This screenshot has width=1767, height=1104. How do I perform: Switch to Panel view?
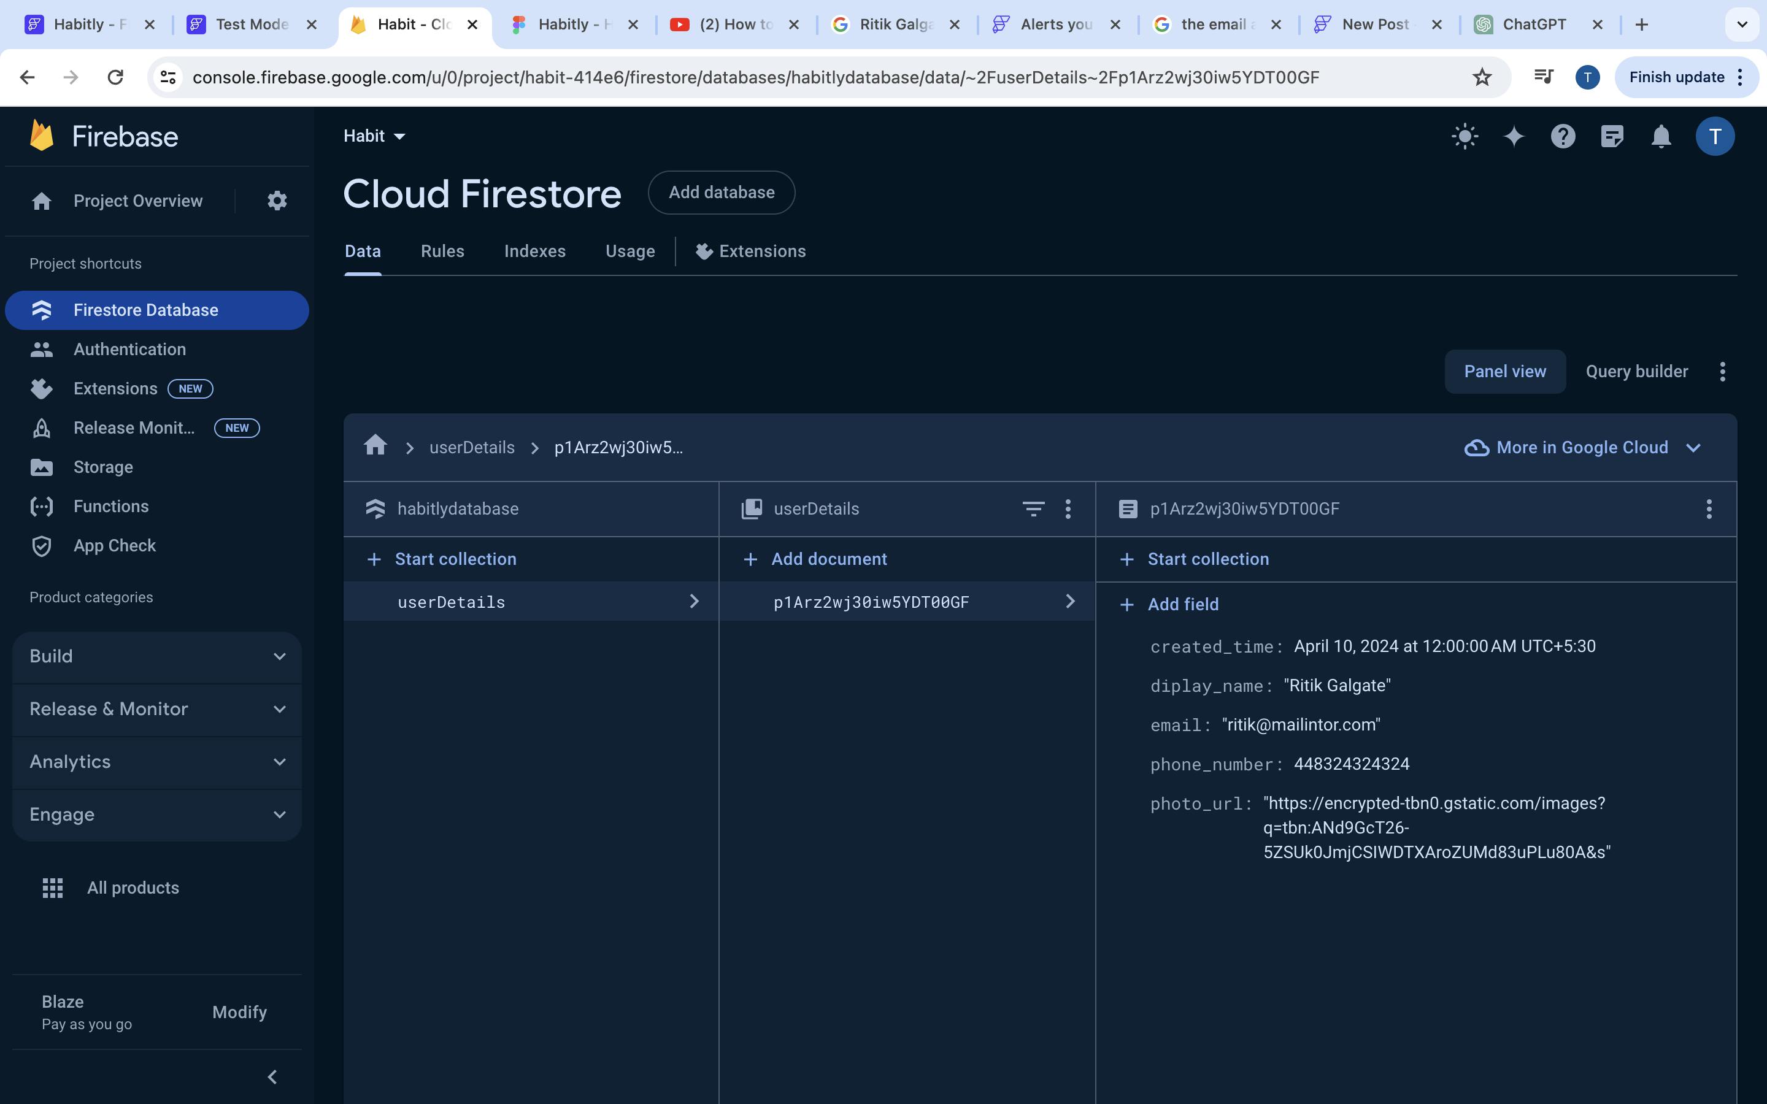tap(1504, 372)
